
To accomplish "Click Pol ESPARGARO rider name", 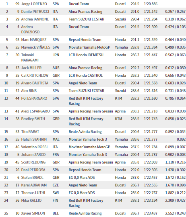I will tap(34, 98).
